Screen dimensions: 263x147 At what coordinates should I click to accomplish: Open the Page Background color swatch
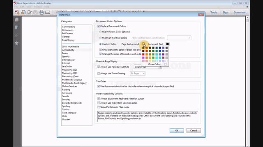pos(143,44)
